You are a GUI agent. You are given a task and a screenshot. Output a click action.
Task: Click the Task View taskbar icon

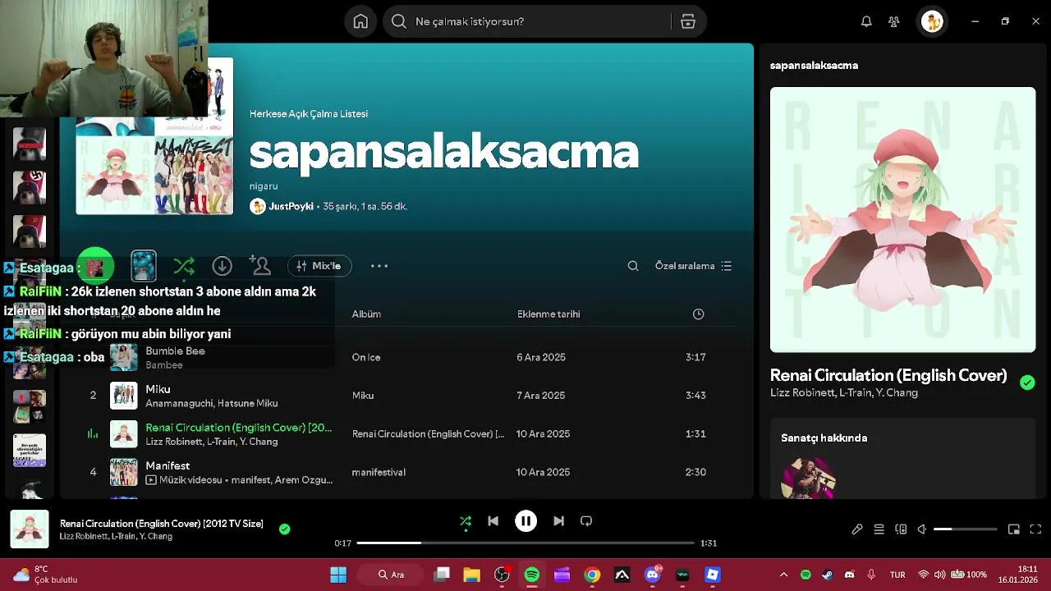[x=442, y=575]
